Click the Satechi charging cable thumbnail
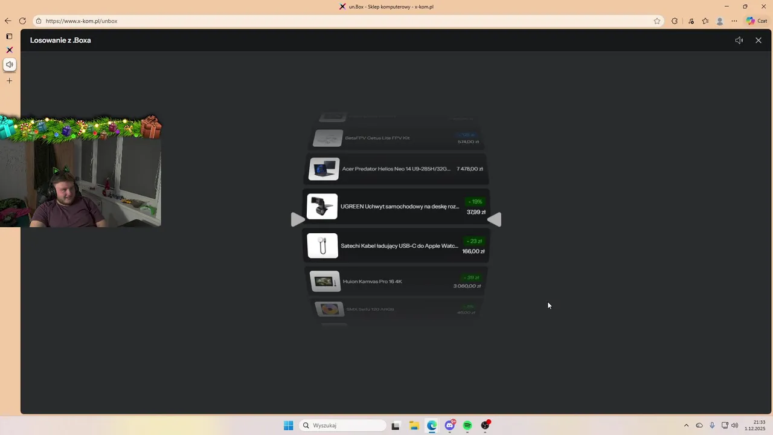Screen dimensions: 773x435 [x=322, y=246]
